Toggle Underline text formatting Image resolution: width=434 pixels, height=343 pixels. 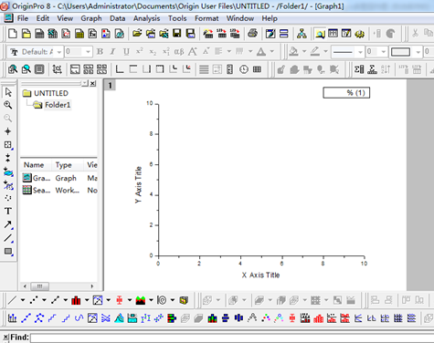click(126, 51)
